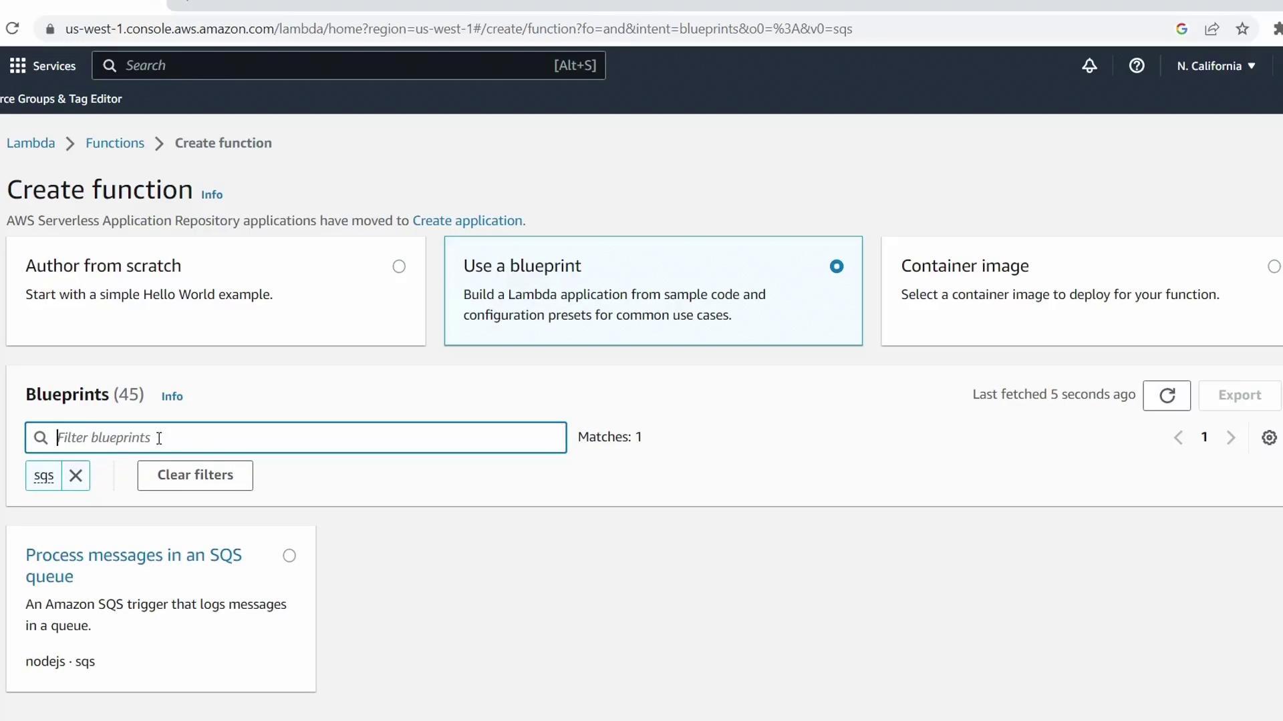This screenshot has height=721, width=1283.
Task: Navigate to Functions breadcrumb
Action: (115, 143)
